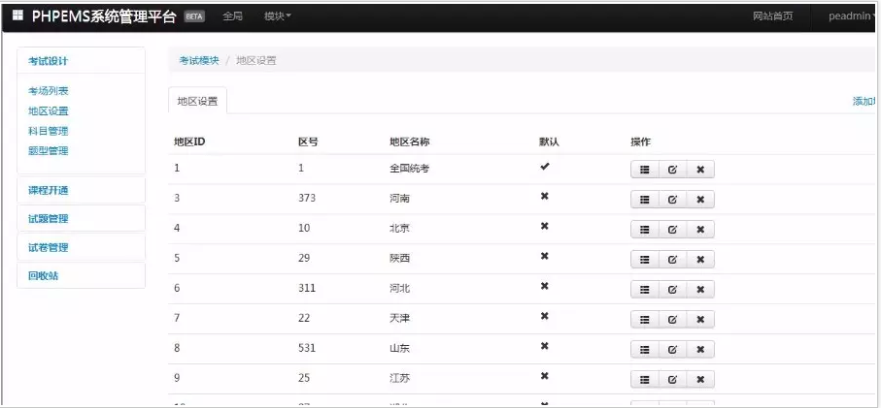Click the 考试模块 breadcrumb link
881x408 pixels.
click(x=199, y=60)
